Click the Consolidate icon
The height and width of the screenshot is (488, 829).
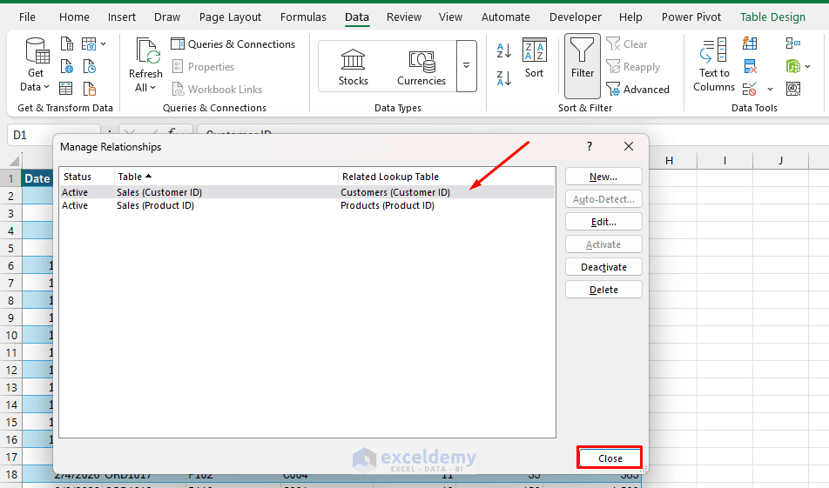pos(793,43)
